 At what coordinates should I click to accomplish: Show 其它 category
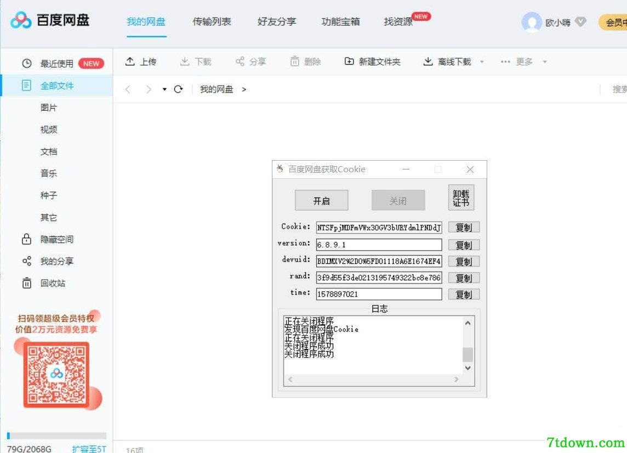[49, 217]
